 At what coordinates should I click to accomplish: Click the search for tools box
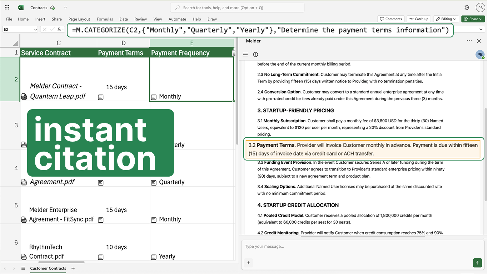point(237,7)
